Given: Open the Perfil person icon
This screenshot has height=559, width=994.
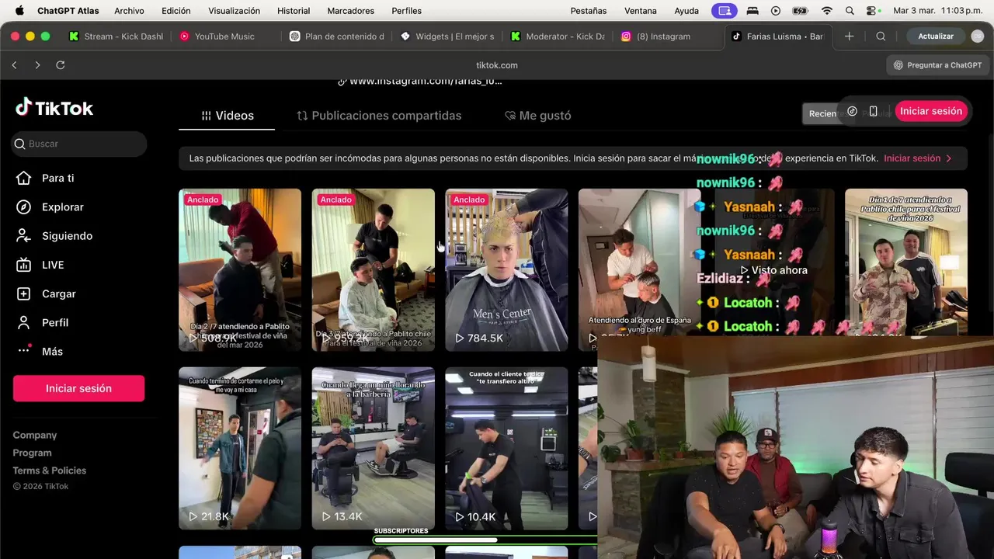Looking at the screenshot, I should (x=23, y=322).
